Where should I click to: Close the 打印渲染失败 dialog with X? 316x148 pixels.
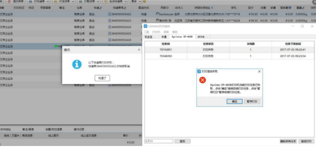[x=259, y=71]
